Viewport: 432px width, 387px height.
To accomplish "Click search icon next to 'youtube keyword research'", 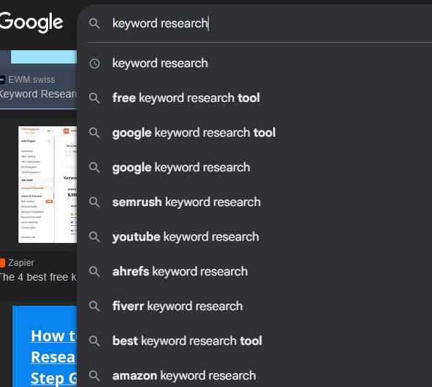I will coord(94,237).
